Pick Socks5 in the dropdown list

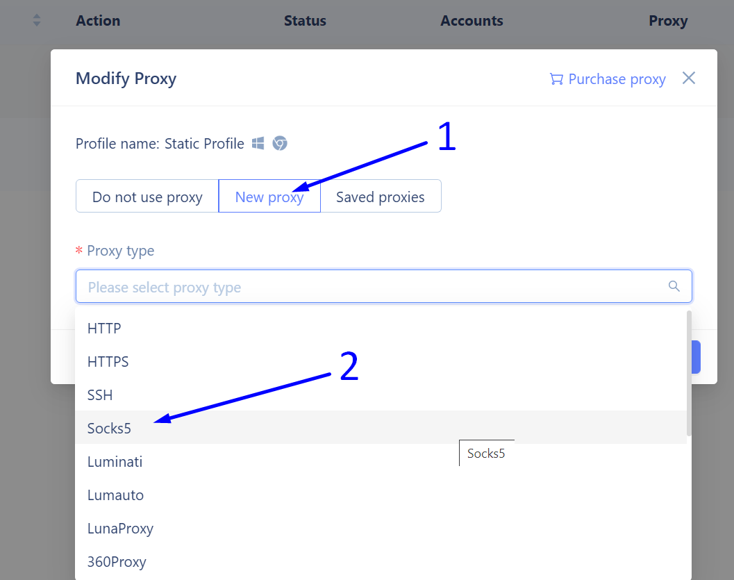point(381,428)
